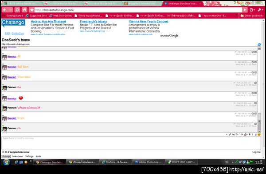This screenshot has height=174, width=266.
Task: Toggle bold formatting
Action: [250, 134]
